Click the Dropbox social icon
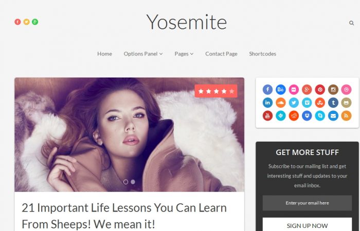360x231 pixels. [x=307, y=115]
